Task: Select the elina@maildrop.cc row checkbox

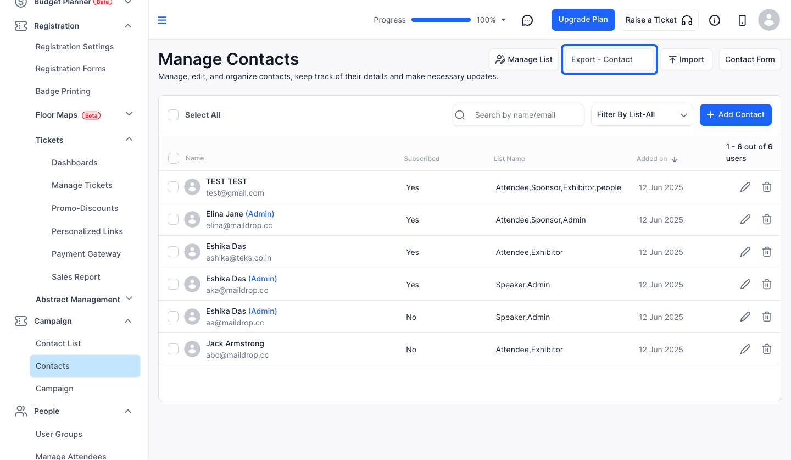Action: (173, 219)
